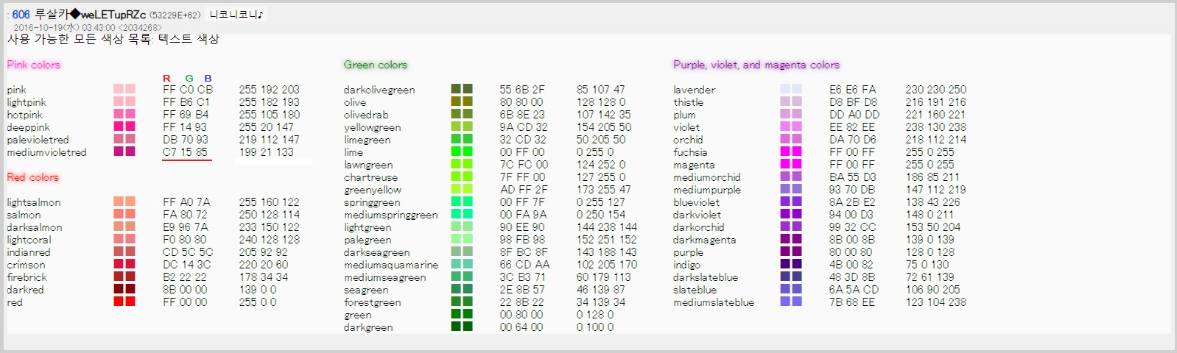Select the lime color swatch
The height and width of the screenshot is (353, 1177).
tap(461, 151)
